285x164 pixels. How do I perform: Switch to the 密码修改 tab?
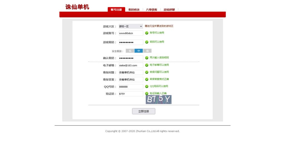pos(134,9)
